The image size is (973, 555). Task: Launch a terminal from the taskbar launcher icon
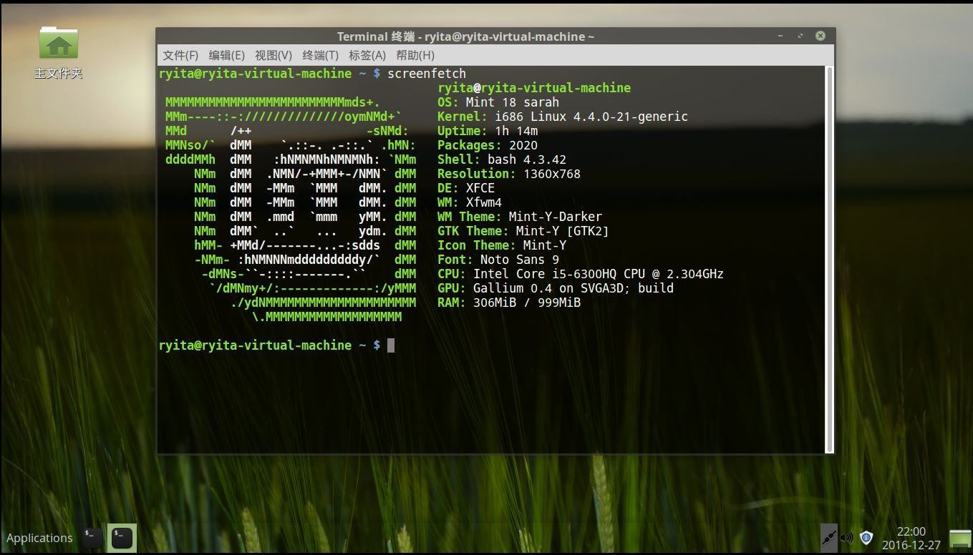coord(92,537)
